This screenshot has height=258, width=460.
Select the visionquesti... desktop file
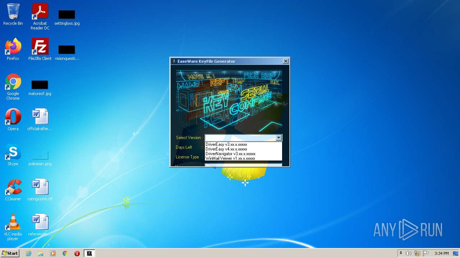pyautogui.click(x=67, y=52)
